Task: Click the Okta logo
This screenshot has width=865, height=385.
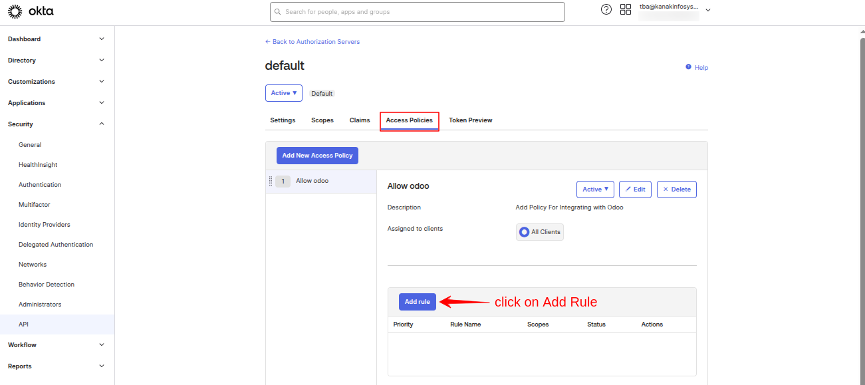Action: pos(31,11)
